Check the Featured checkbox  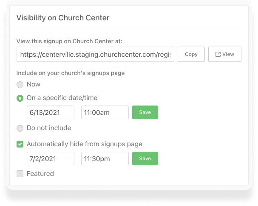[20, 174]
